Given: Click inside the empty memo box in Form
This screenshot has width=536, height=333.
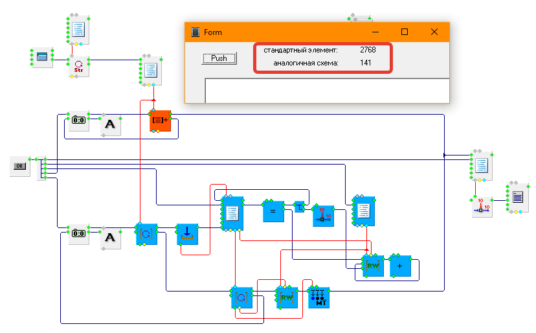Looking at the screenshot, I should (324, 91).
